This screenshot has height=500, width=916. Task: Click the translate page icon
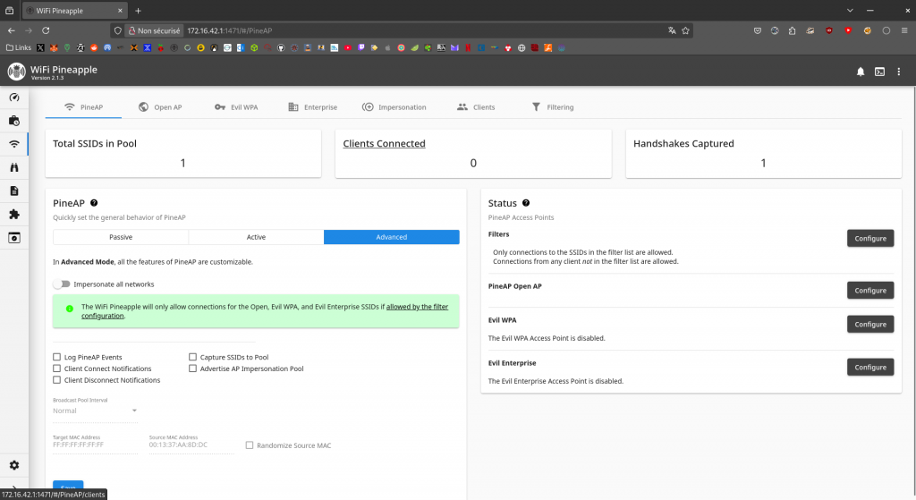pyautogui.click(x=672, y=30)
